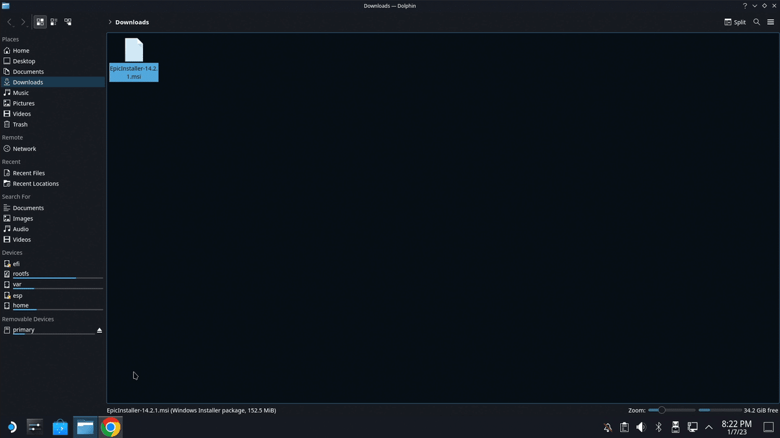Open System Settings from the taskbar
This screenshot has height=438, width=780.
[35, 427]
